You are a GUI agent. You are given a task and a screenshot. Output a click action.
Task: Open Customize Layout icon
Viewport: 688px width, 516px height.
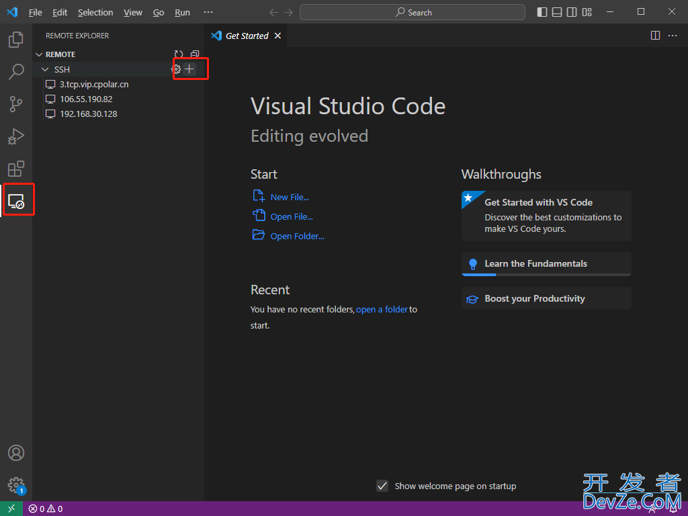point(587,12)
